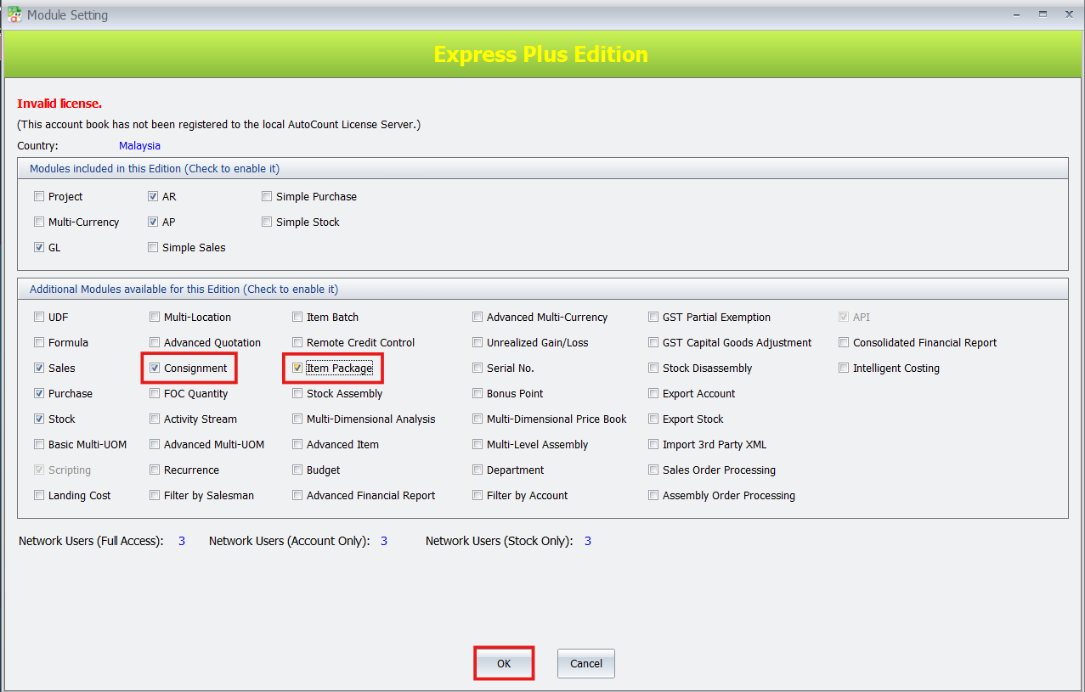Disable the AP module

pyautogui.click(x=153, y=222)
